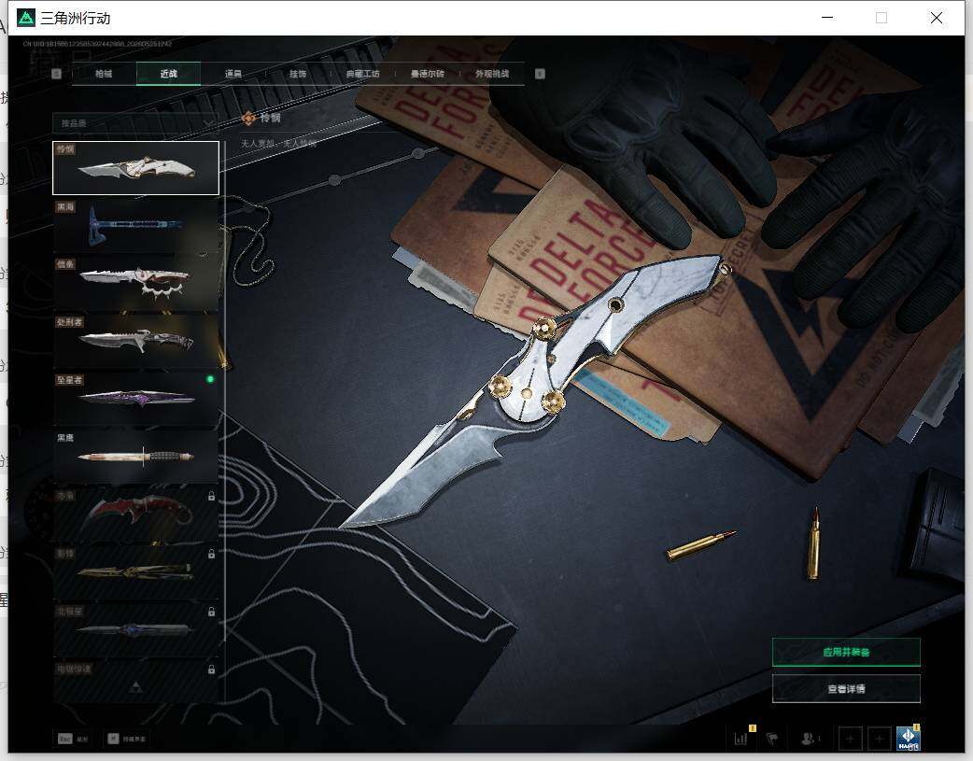Click the lock icon on 赤枭 skin
The image size is (973, 761).
[x=211, y=496]
